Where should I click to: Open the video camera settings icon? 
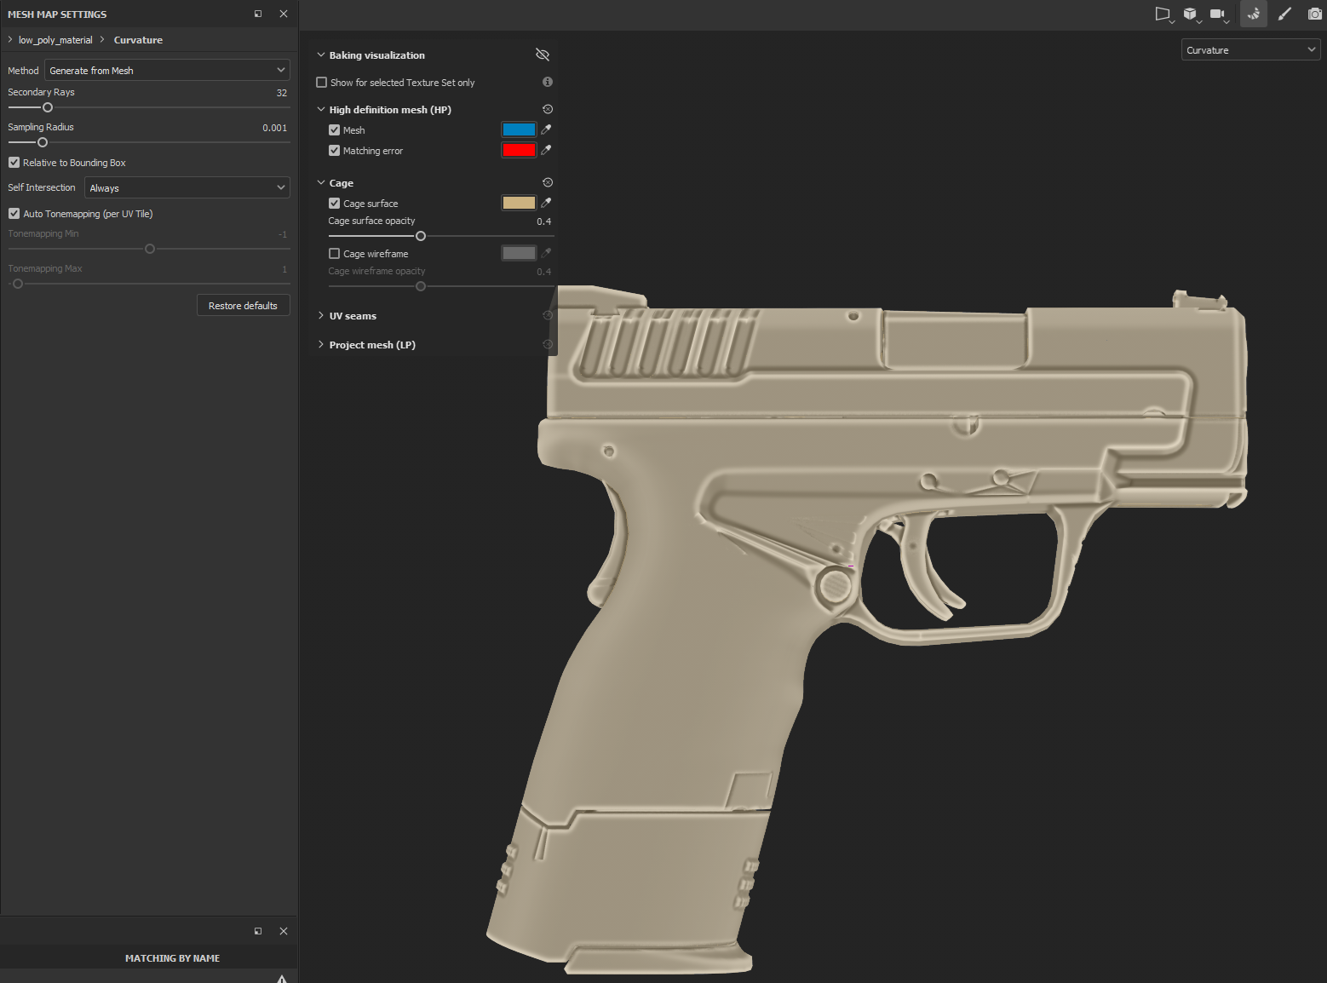click(1217, 14)
